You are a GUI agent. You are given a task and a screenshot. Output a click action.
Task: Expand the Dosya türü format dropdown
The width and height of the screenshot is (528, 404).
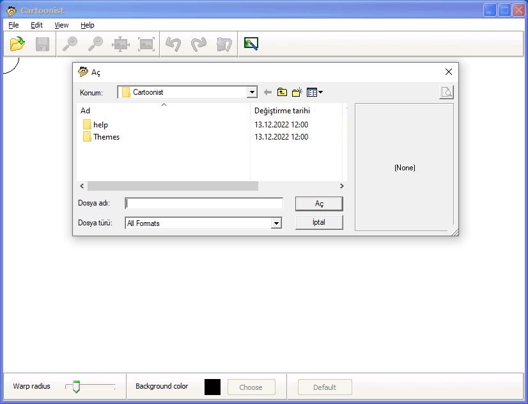tap(276, 223)
